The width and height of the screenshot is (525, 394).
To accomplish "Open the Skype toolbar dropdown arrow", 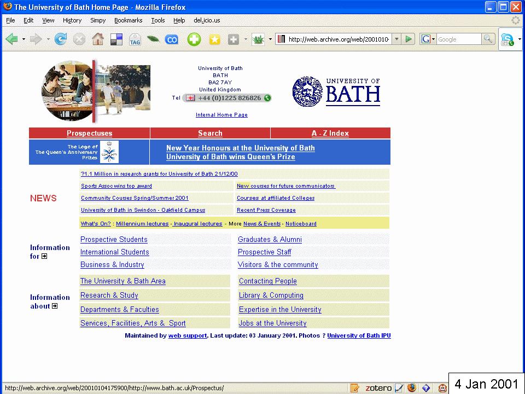I will [x=520, y=39].
